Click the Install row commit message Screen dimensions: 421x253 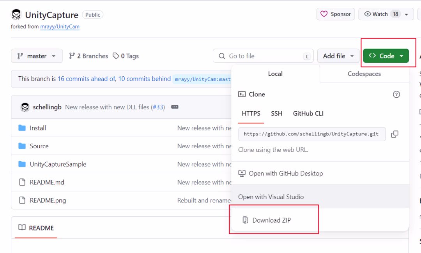[204, 128]
